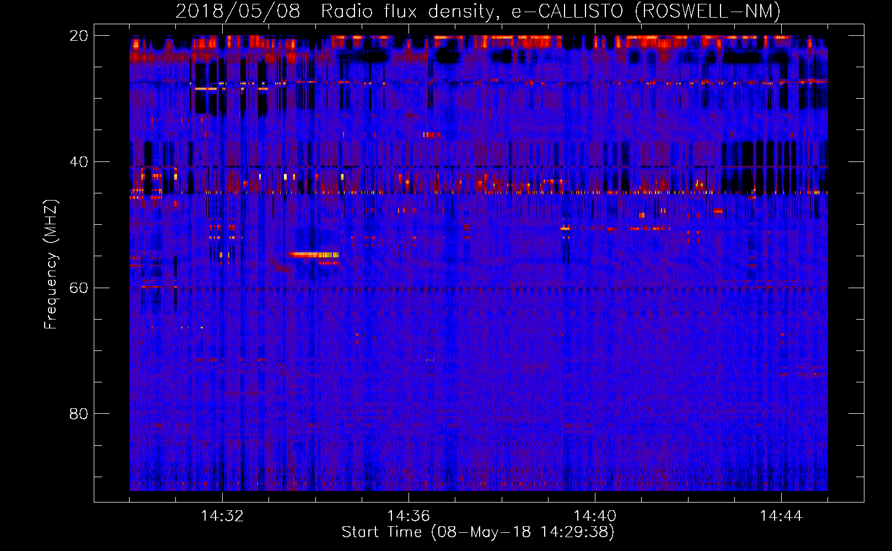Click the '60' frequency axis label

click(x=78, y=288)
